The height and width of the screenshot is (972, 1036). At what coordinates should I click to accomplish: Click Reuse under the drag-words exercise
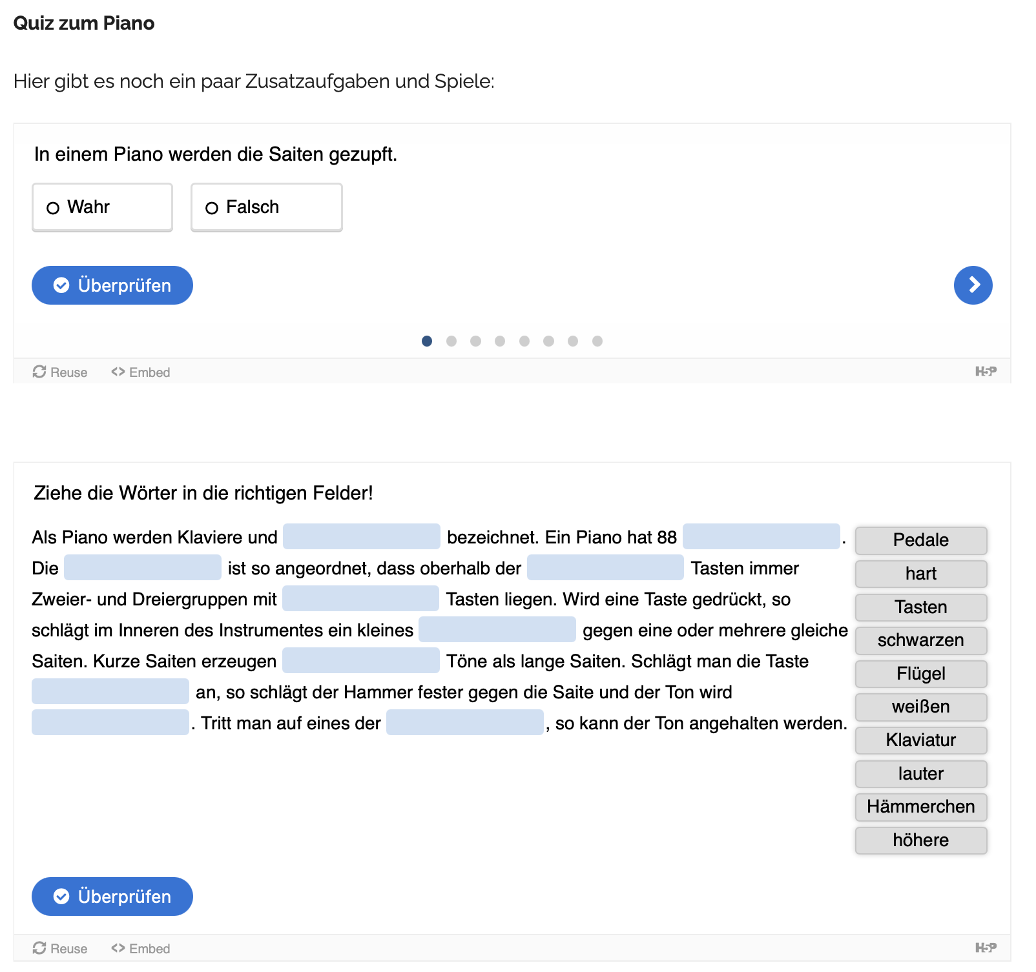click(x=59, y=948)
